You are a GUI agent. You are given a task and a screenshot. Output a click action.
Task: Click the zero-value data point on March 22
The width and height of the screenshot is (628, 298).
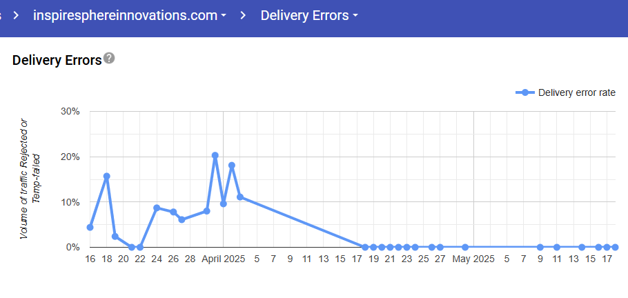click(140, 246)
